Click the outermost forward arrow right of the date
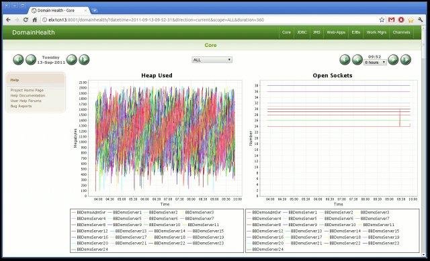The image size is (430, 261). click(x=84, y=60)
